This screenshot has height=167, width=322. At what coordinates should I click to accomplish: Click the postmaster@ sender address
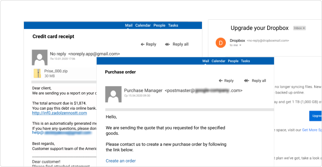pyautogui.click(x=203, y=90)
